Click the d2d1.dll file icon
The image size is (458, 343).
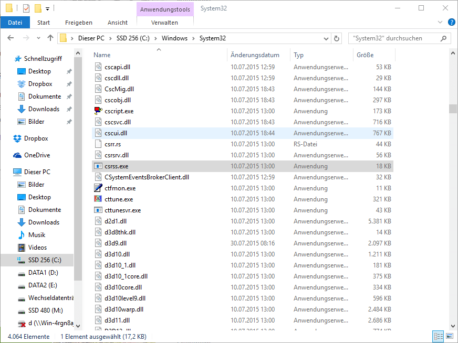point(98,221)
